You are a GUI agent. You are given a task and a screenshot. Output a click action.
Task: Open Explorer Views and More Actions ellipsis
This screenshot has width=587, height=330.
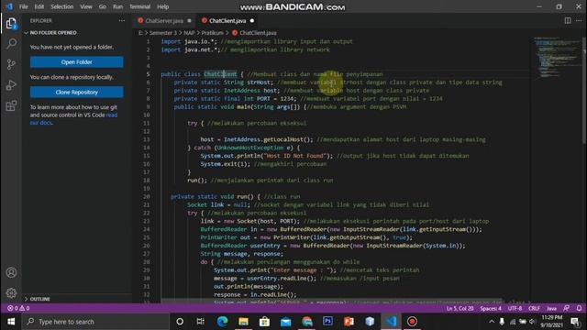coord(122,20)
